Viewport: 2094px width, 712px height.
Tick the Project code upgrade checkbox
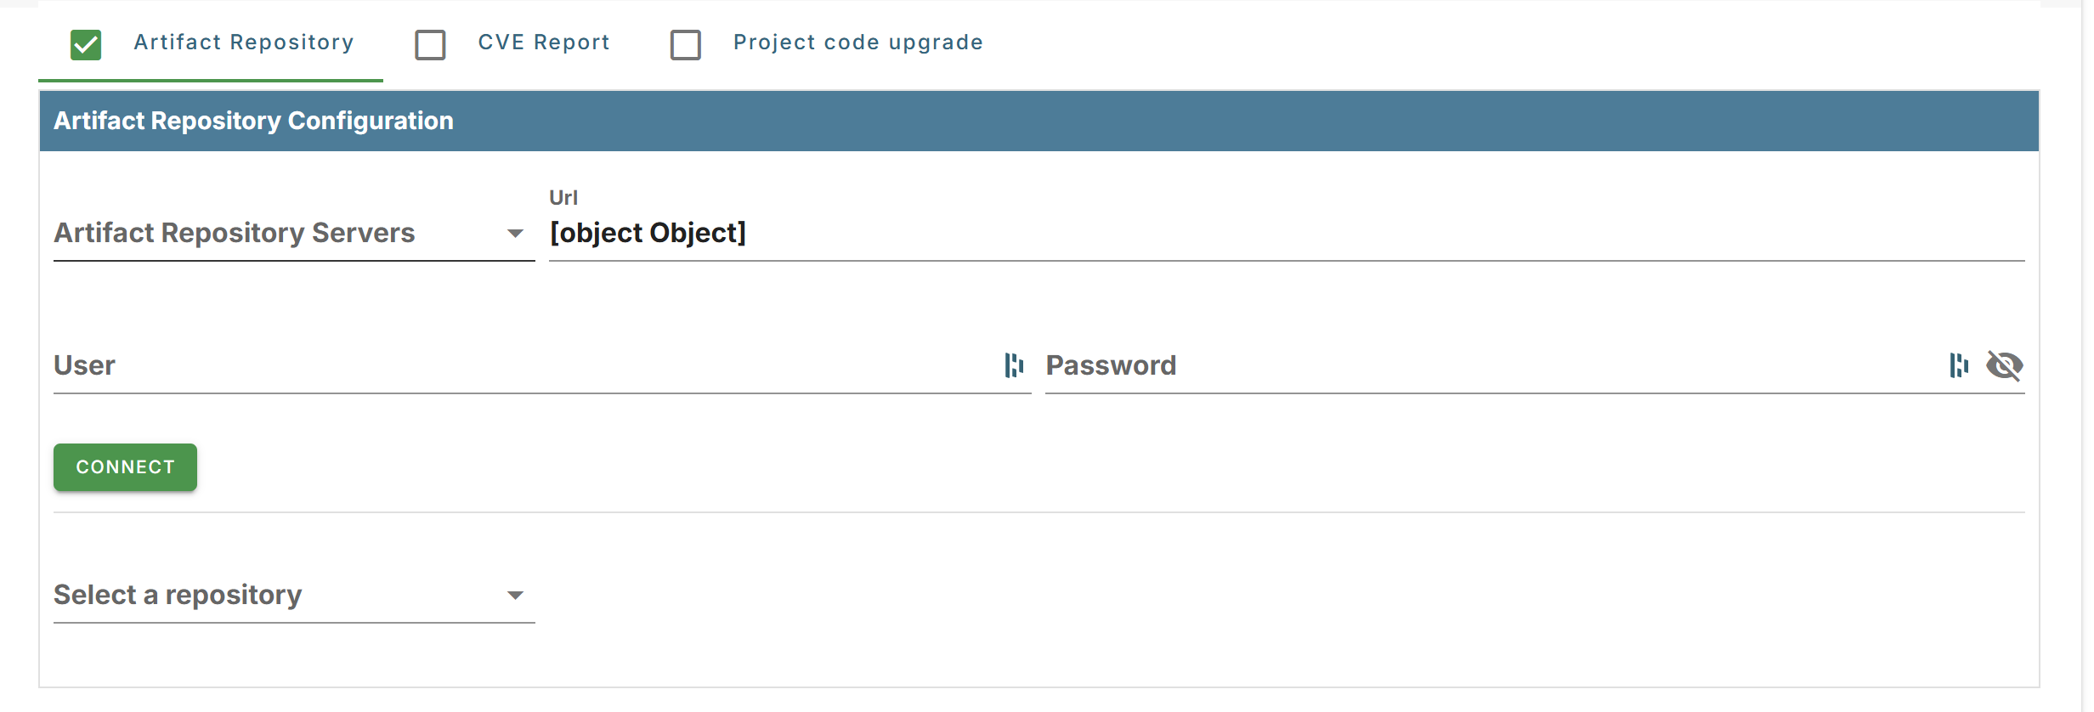pyautogui.click(x=686, y=44)
